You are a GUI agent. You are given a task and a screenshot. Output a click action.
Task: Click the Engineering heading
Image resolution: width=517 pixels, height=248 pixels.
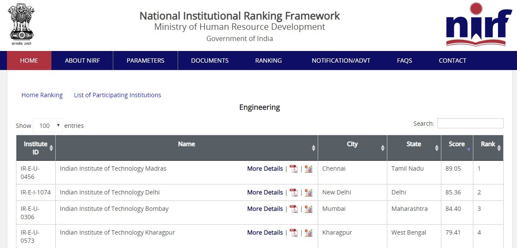coord(259,108)
